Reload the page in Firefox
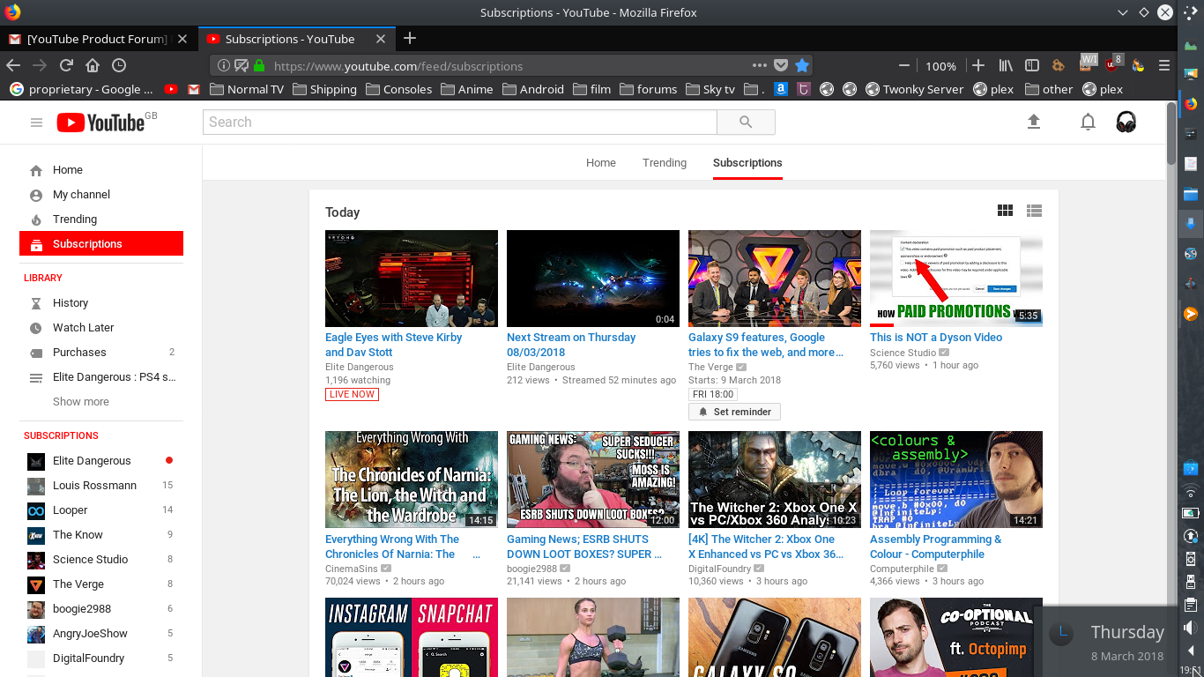 coord(66,65)
